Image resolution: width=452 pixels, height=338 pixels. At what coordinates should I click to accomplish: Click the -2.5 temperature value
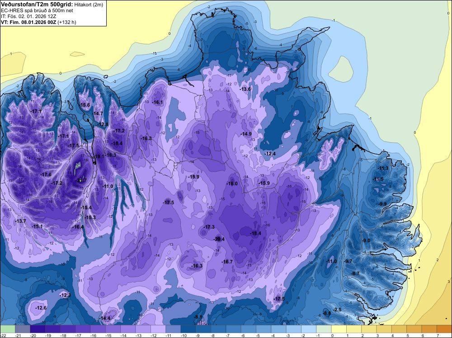[x=338, y=310]
